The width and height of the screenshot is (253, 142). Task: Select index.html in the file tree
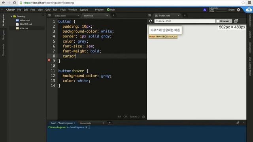[x=25, y=20]
